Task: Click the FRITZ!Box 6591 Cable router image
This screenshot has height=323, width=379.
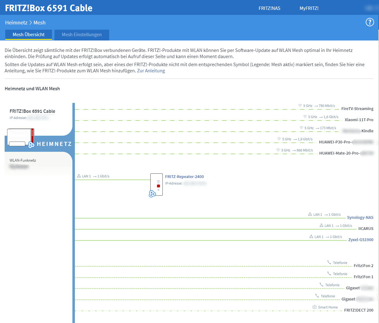Action: (x=20, y=138)
